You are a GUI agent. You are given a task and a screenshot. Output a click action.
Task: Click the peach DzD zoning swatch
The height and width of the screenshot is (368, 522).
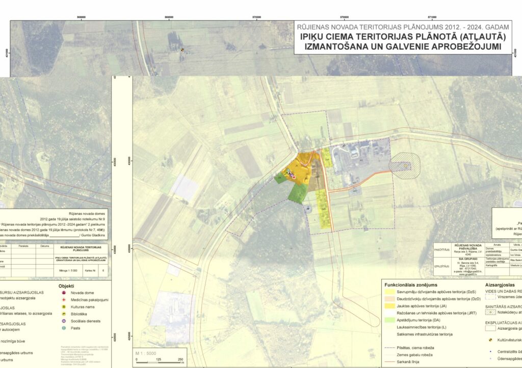(389, 299)
